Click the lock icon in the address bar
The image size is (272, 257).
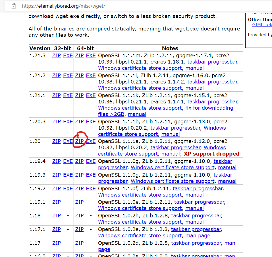tap(14, 6)
